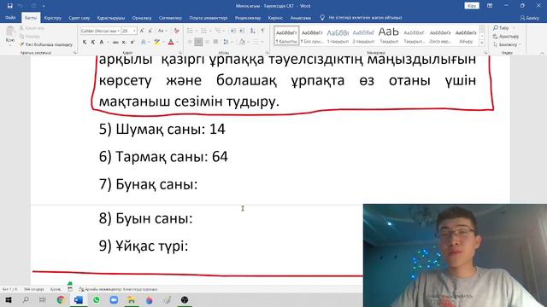Open Windows Start menu

tap(9, 299)
